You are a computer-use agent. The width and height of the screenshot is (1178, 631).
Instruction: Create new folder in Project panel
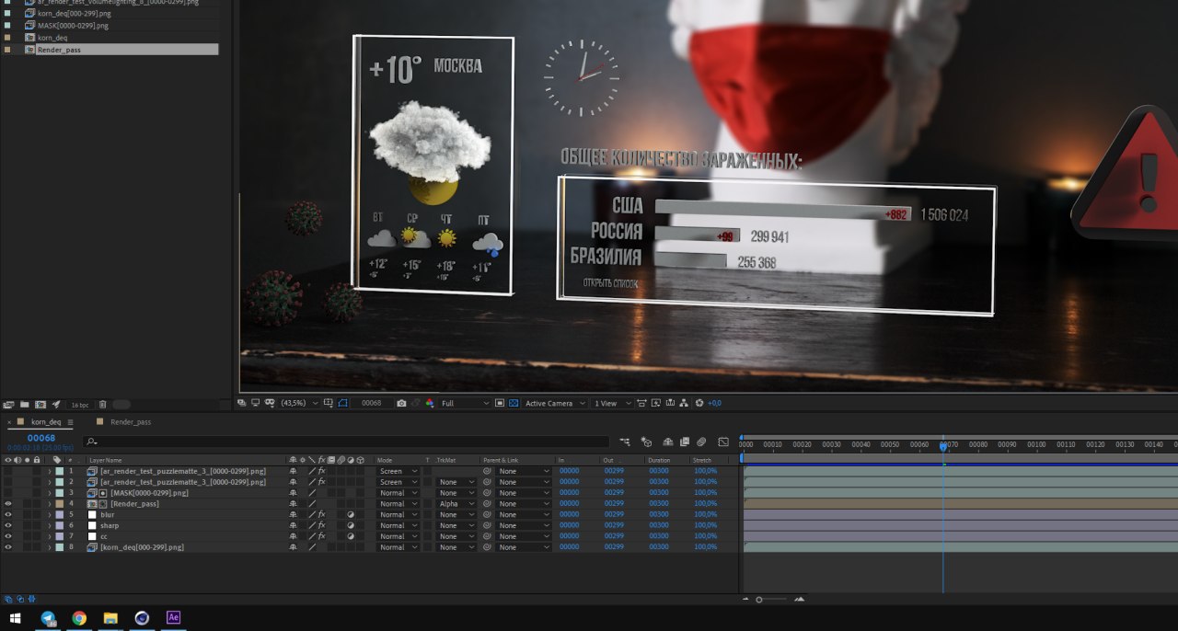(x=24, y=404)
